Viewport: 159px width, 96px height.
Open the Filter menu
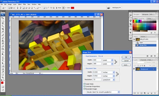pyautogui.click(x=24, y=4)
